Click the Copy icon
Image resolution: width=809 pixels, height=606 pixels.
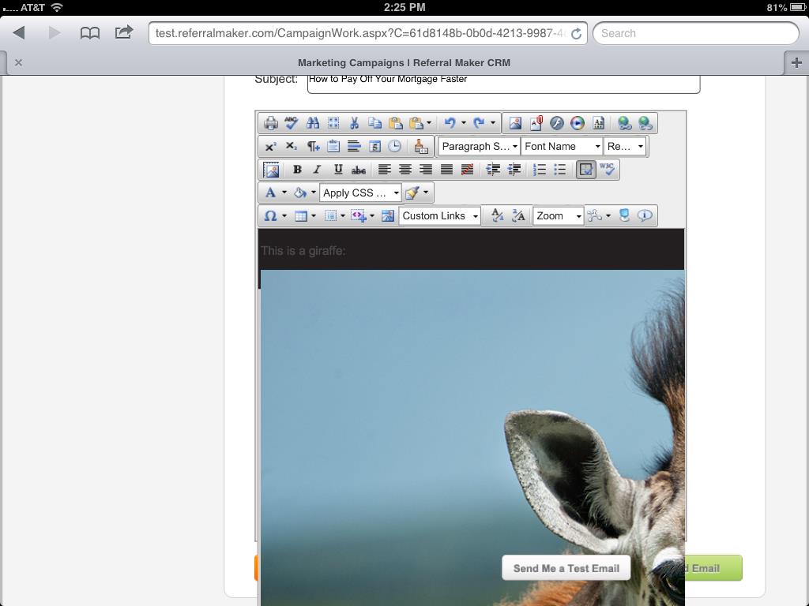pyautogui.click(x=374, y=123)
